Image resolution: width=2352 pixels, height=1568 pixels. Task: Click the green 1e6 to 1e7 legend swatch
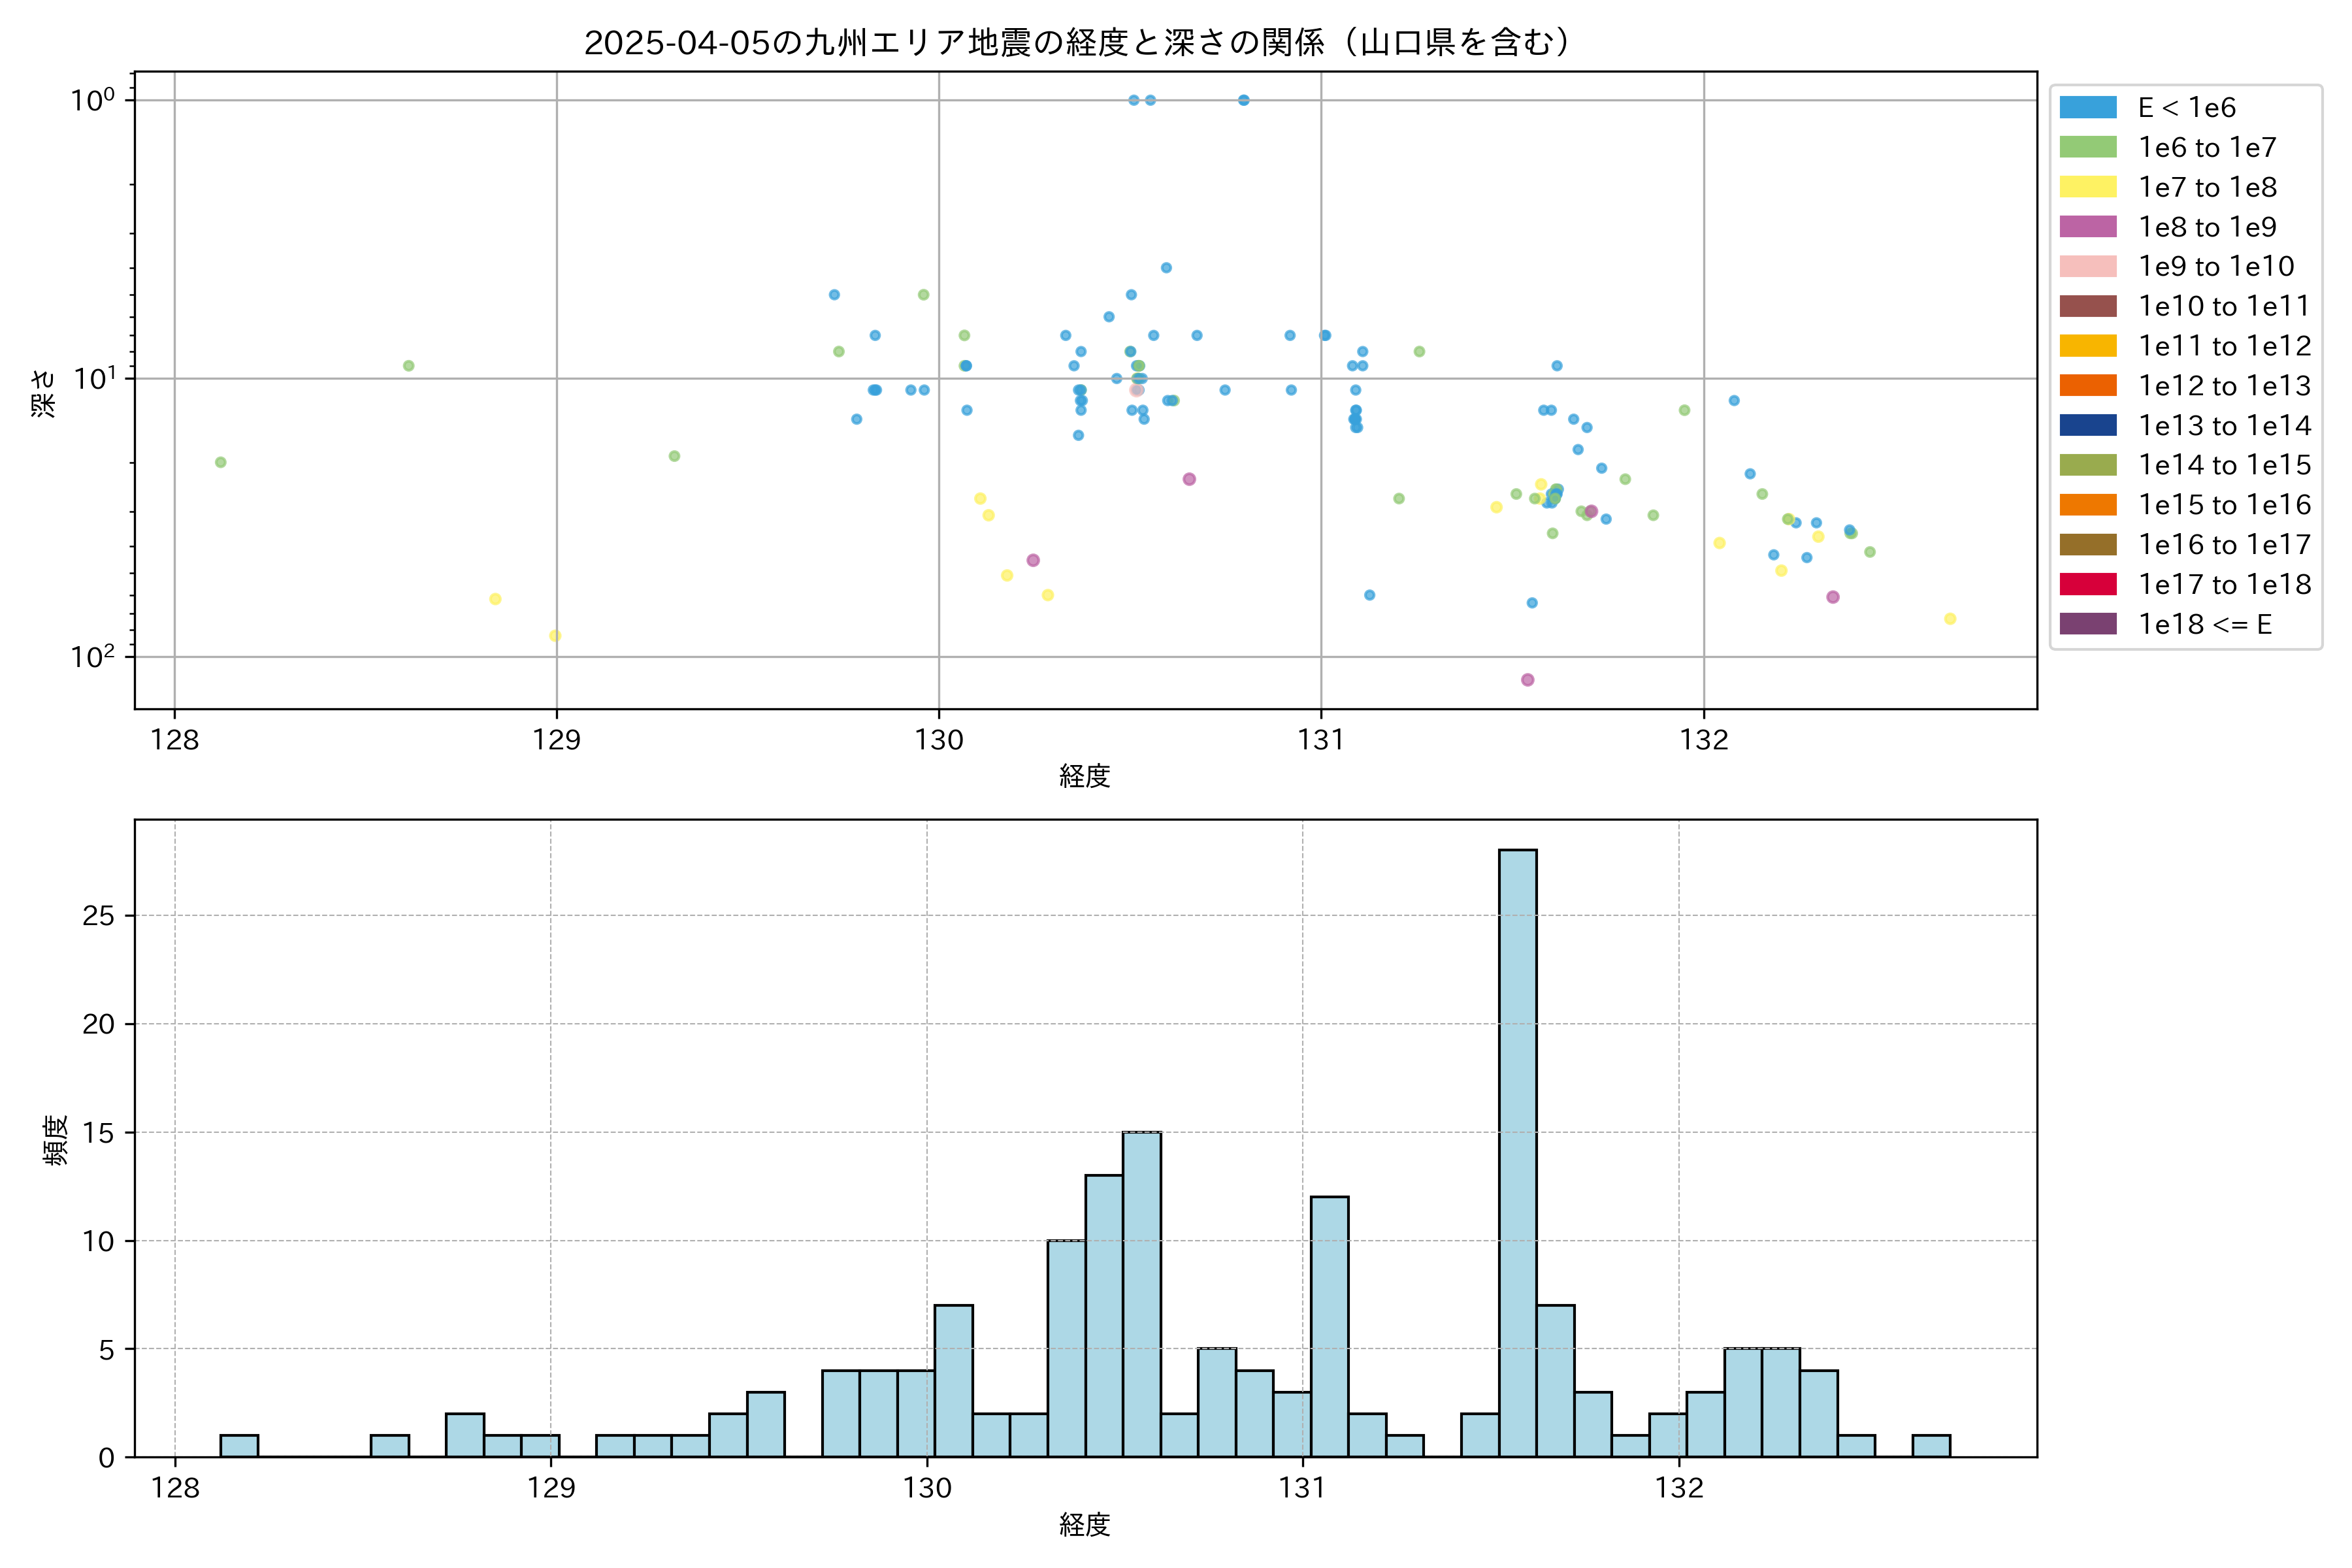coord(2088,147)
